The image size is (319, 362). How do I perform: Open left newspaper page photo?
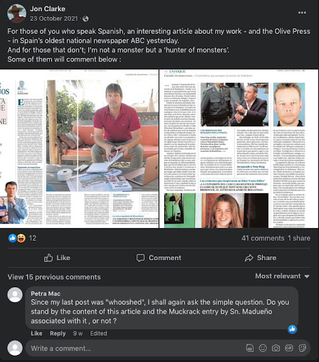coord(79,149)
